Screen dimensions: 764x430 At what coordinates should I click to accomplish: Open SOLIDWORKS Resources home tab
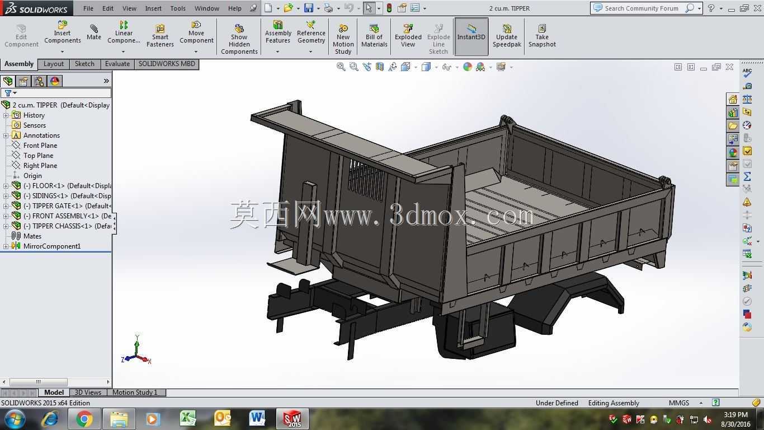733,99
